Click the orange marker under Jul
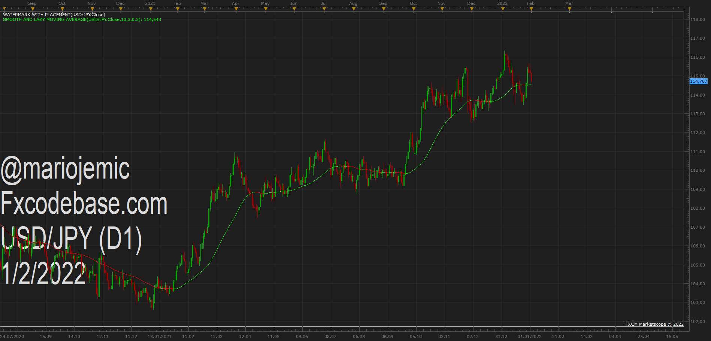This screenshot has height=341, width=711. (x=324, y=9)
